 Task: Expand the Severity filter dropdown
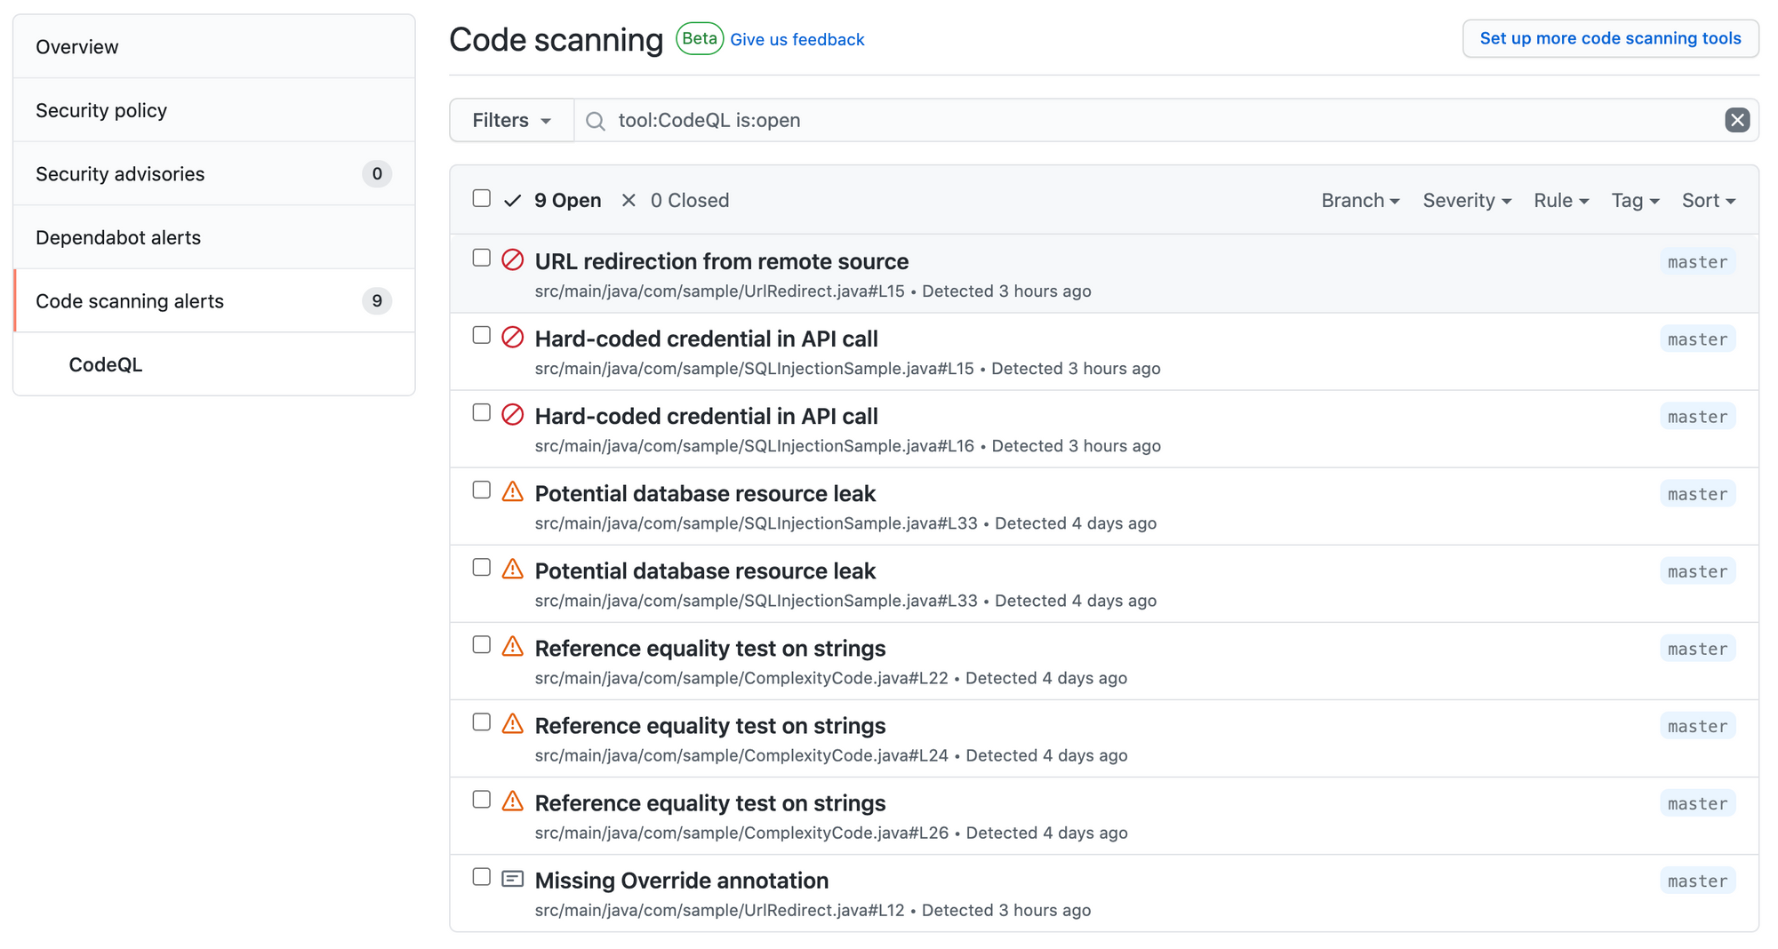pyautogui.click(x=1466, y=201)
